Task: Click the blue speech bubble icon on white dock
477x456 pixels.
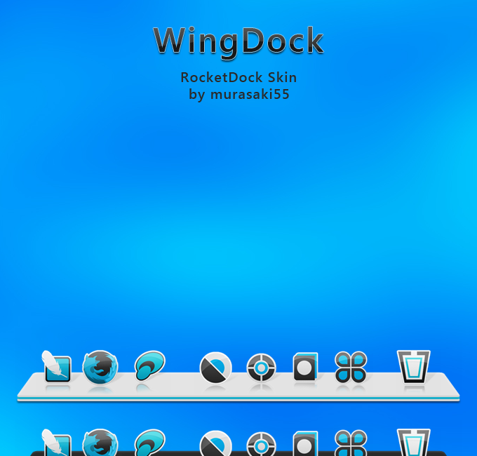Action: [149, 366]
